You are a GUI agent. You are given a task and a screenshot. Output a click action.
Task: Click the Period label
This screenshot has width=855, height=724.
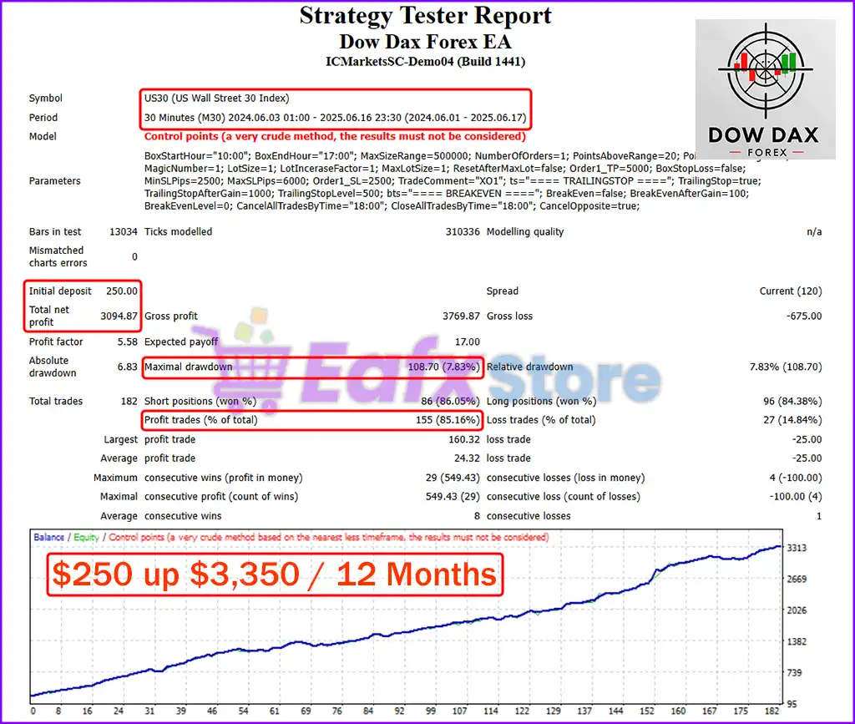click(x=43, y=118)
